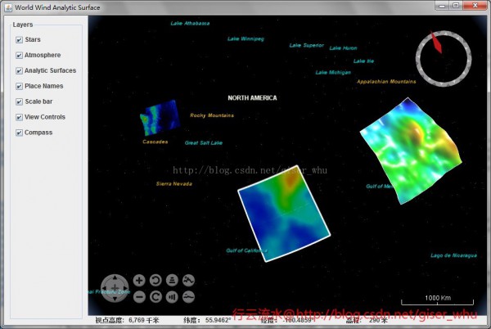
Task: Click the Cascades place name
Action: pyautogui.click(x=155, y=142)
